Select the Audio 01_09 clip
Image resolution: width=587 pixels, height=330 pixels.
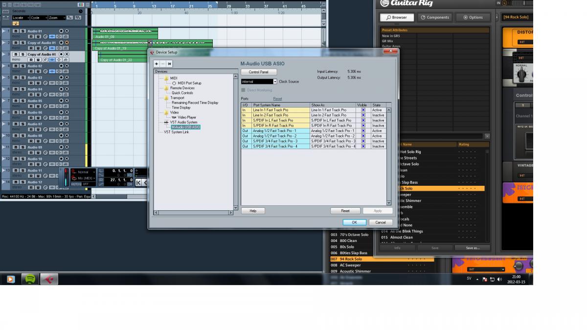point(125,33)
